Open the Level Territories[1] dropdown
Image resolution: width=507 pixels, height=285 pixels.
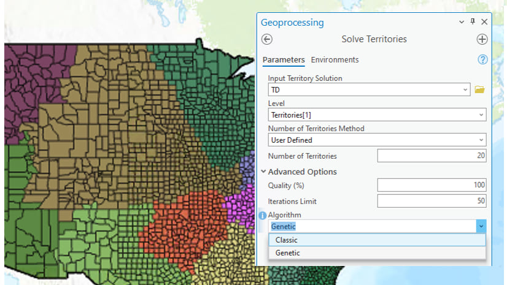(x=377, y=115)
